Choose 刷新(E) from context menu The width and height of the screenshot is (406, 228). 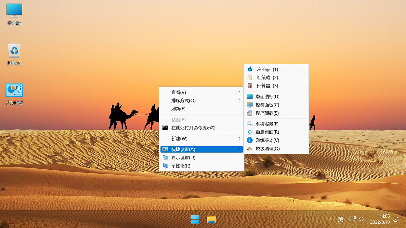coord(178,109)
